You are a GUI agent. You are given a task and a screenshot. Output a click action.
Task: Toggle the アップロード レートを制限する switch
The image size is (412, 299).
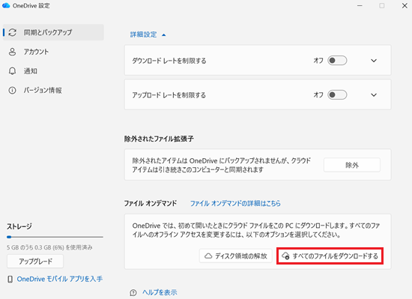click(337, 94)
